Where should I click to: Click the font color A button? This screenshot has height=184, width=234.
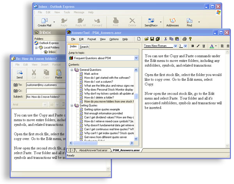[212, 46]
